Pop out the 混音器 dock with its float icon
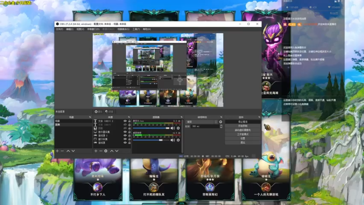The image size is (364, 205). (182, 117)
